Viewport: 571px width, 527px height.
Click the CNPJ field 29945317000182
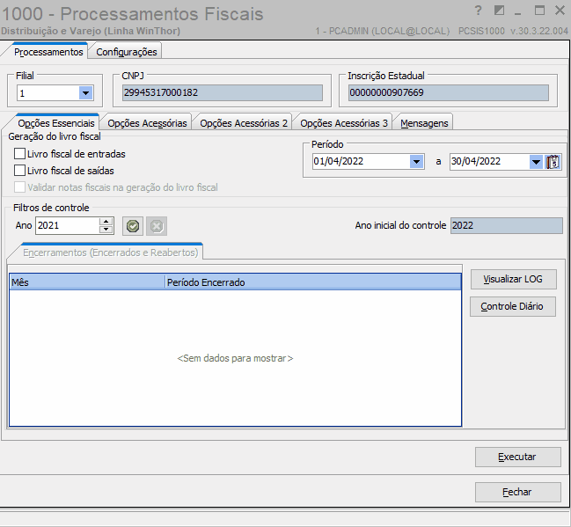point(222,92)
